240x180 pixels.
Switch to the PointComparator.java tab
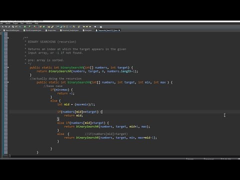pyautogui.click(x=32, y=30)
